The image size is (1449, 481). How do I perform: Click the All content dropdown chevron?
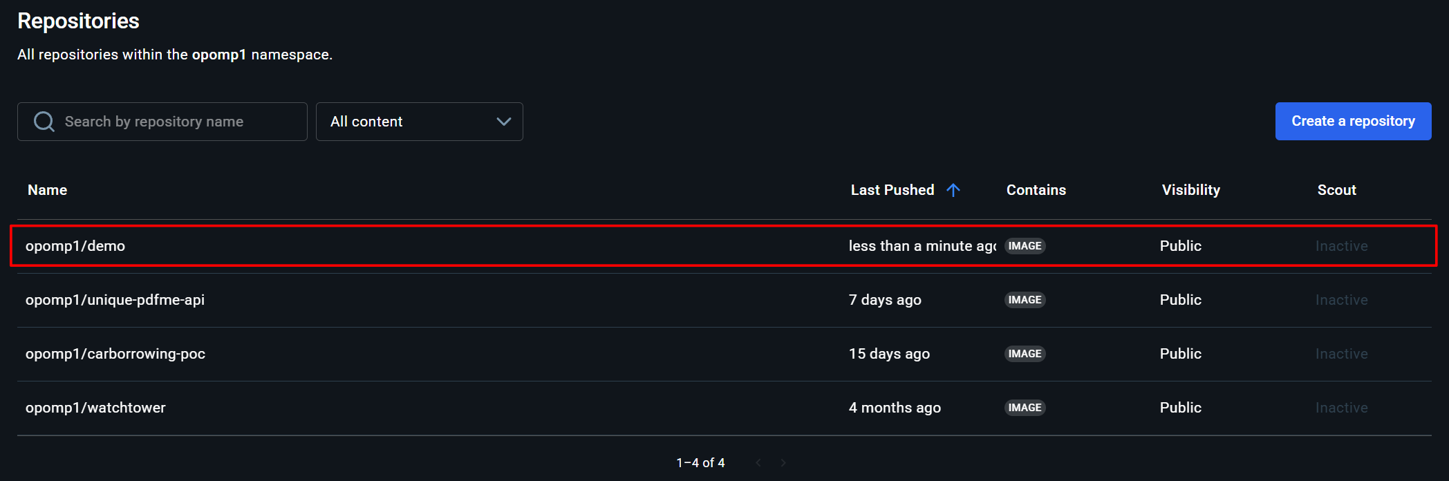[504, 122]
